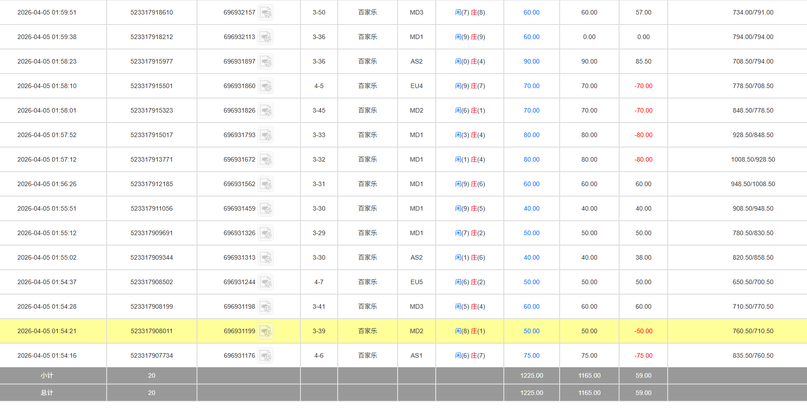This screenshot has height=409, width=807.
Task: Click the blue 60.00 amount in the top row
Action: 531,12
